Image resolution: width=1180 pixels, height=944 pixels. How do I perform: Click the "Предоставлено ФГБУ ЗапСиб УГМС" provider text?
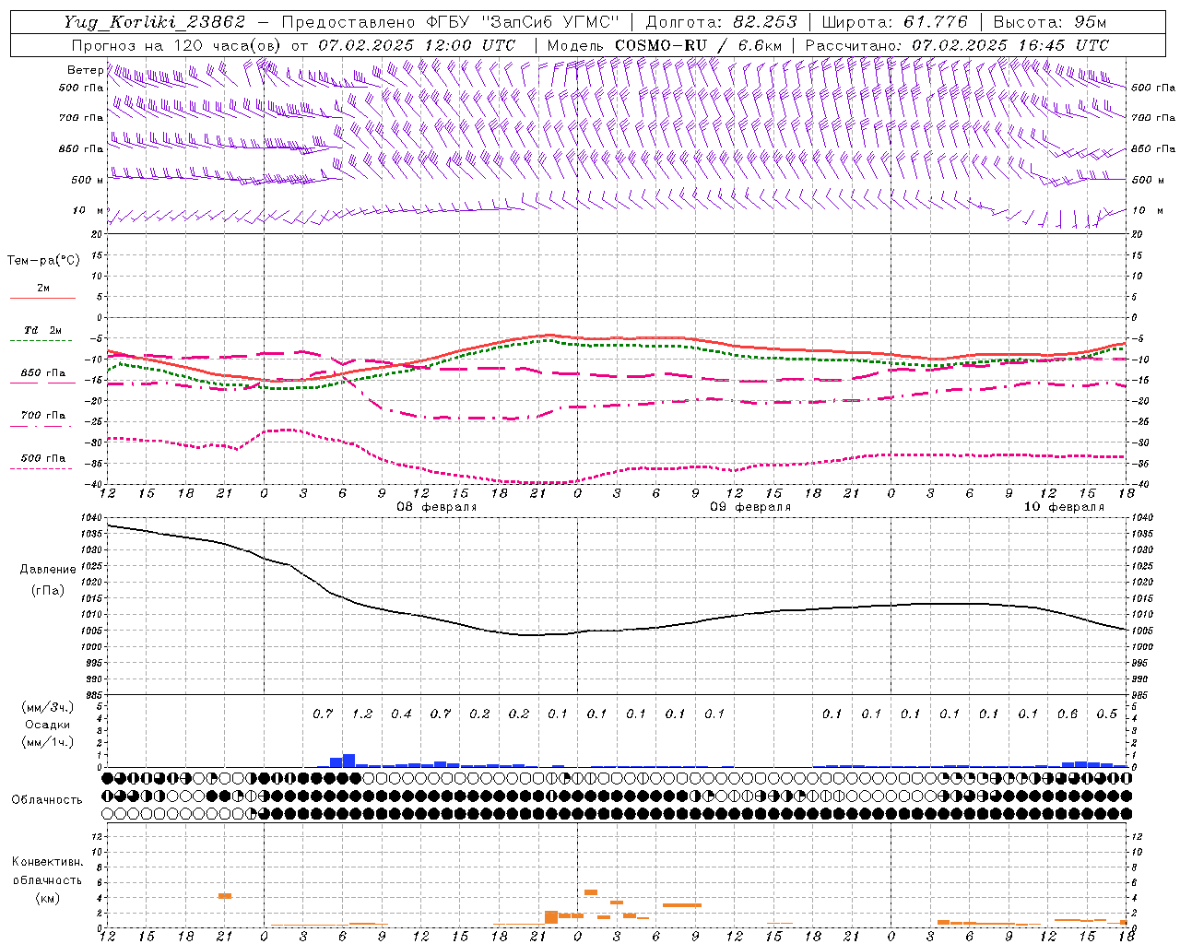pos(450,22)
